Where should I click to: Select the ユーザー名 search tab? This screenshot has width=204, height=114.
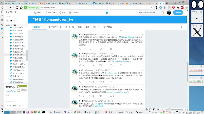point(69,27)
